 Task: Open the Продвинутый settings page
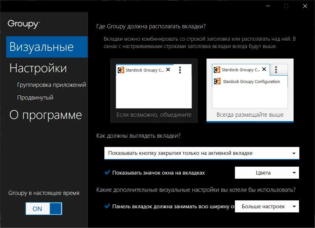click(x=35, y=98)
